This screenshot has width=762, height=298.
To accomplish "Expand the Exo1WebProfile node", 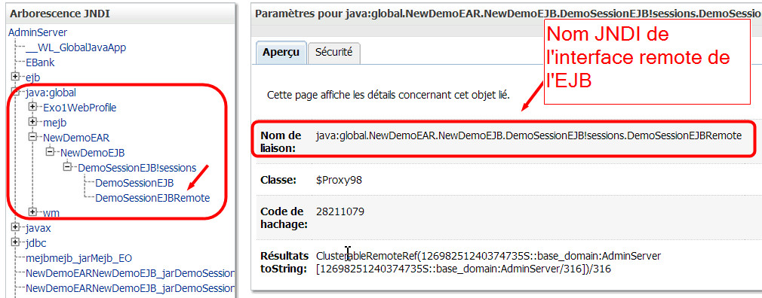I will tap(33, 107).
